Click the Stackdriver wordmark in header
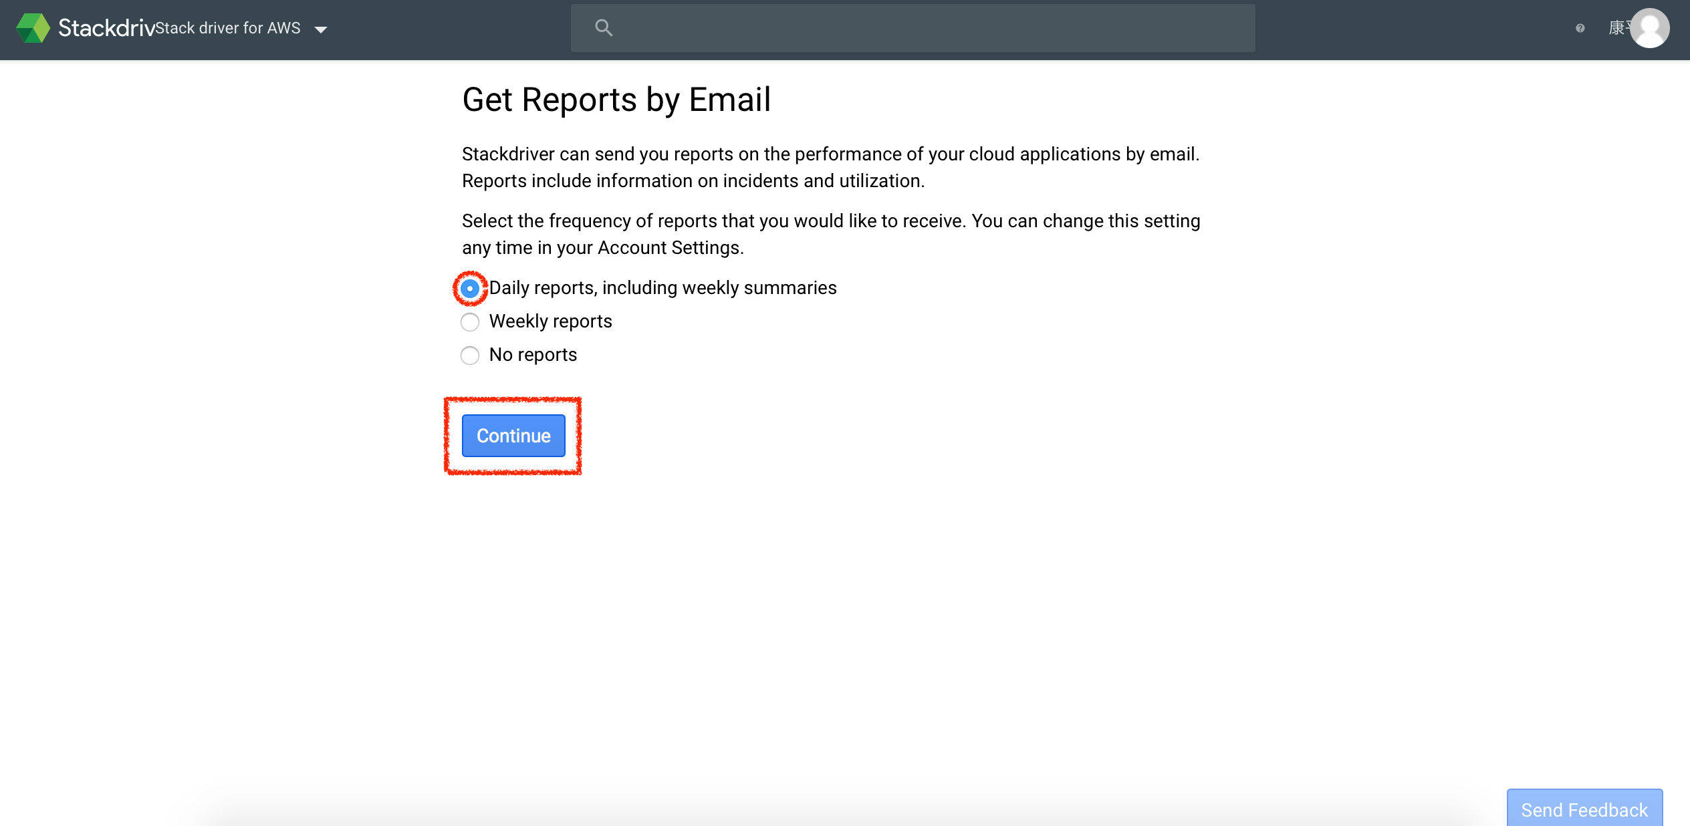The height and width of the screenshot is (826, 1690). [106, 28]
